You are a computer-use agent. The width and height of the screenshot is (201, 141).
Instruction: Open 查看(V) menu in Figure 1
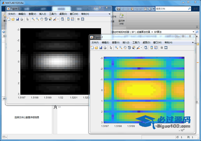tap(32, 14)
